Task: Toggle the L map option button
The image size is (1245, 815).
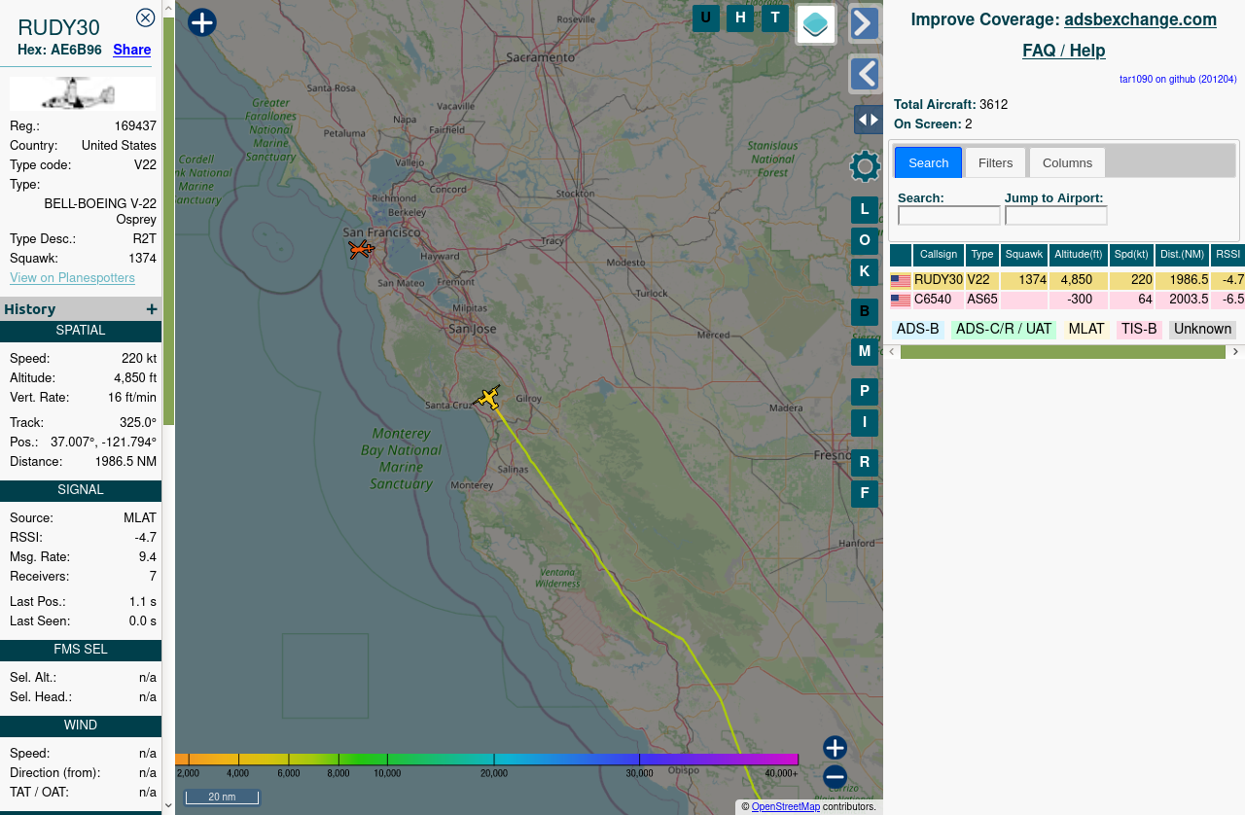Action: [x=865, y=210]
